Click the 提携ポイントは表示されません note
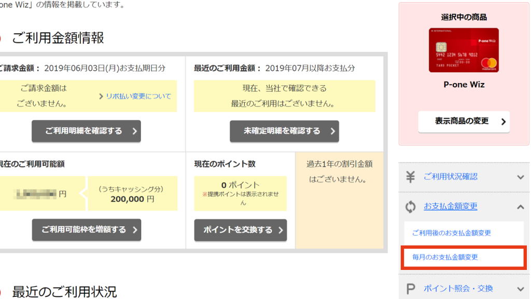 coord(241,198)
